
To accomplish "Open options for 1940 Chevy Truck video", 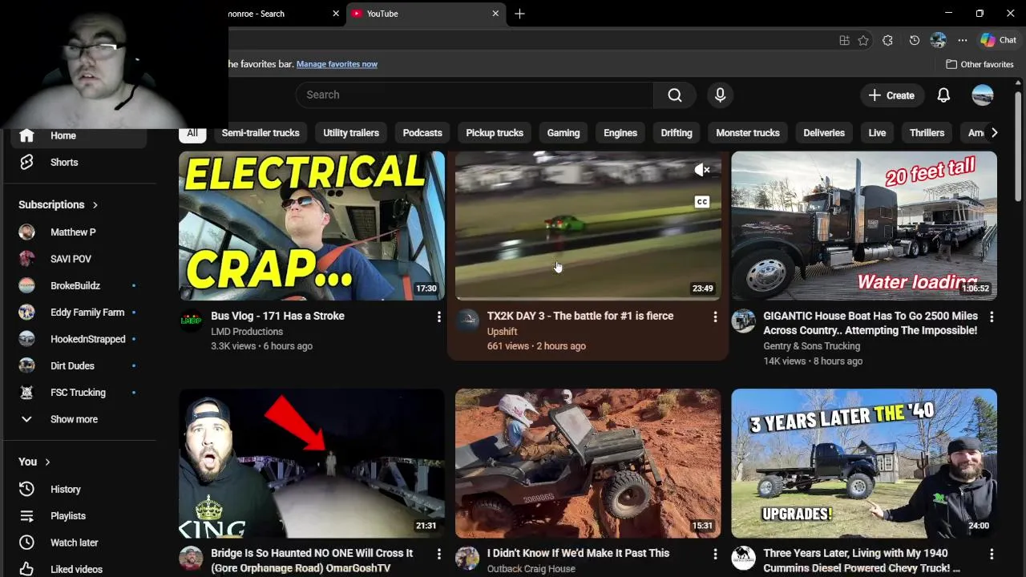I will (x=992, y=555).
